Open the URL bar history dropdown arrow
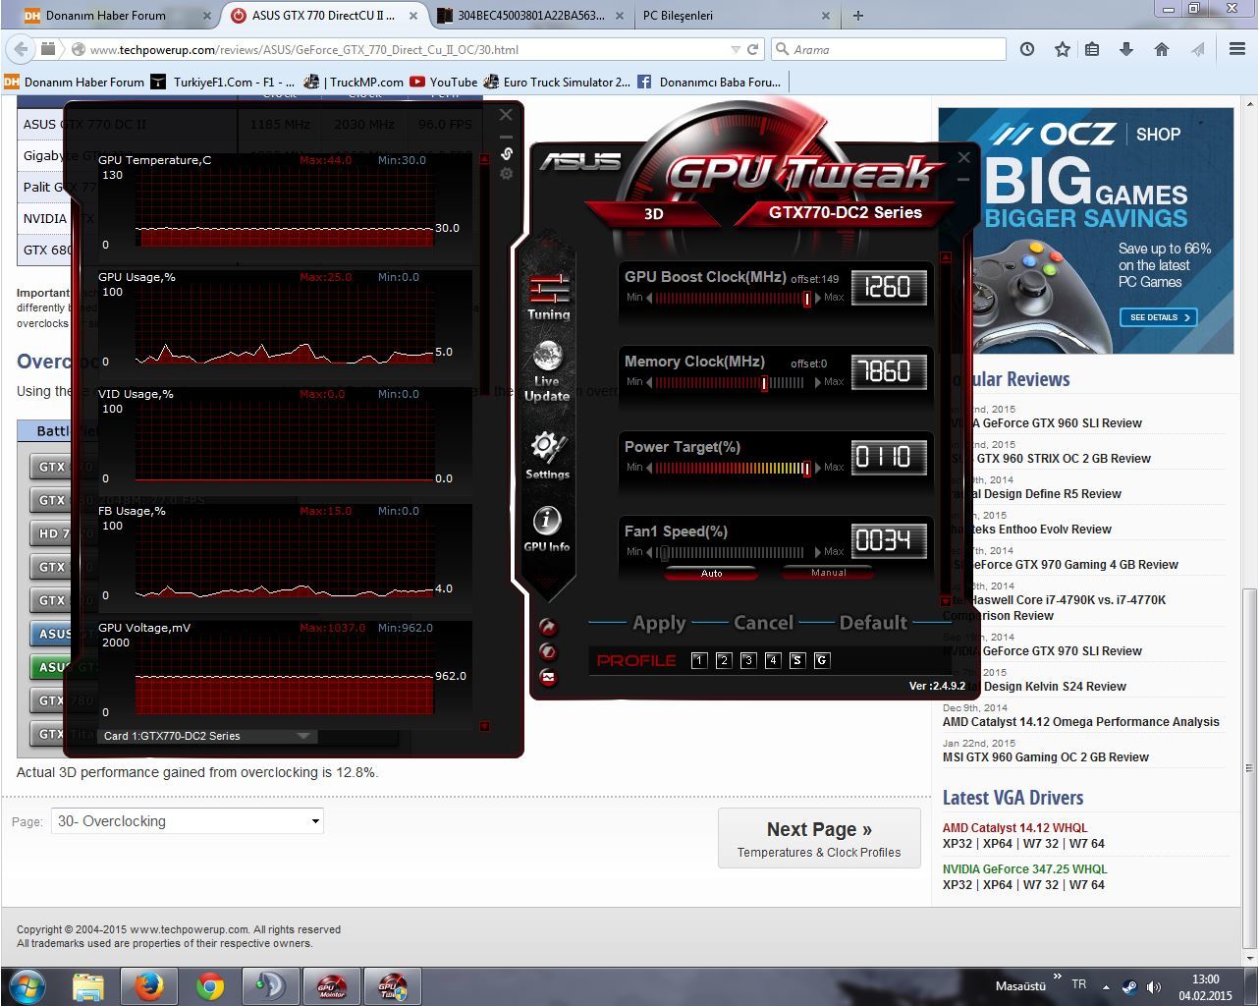The width and height of the screenshot is (1259, 1006). [x=736, y=49]
